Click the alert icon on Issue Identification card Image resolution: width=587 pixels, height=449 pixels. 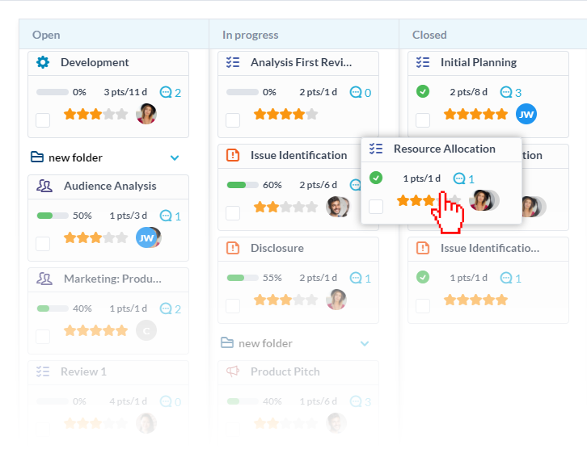[234, 155]
